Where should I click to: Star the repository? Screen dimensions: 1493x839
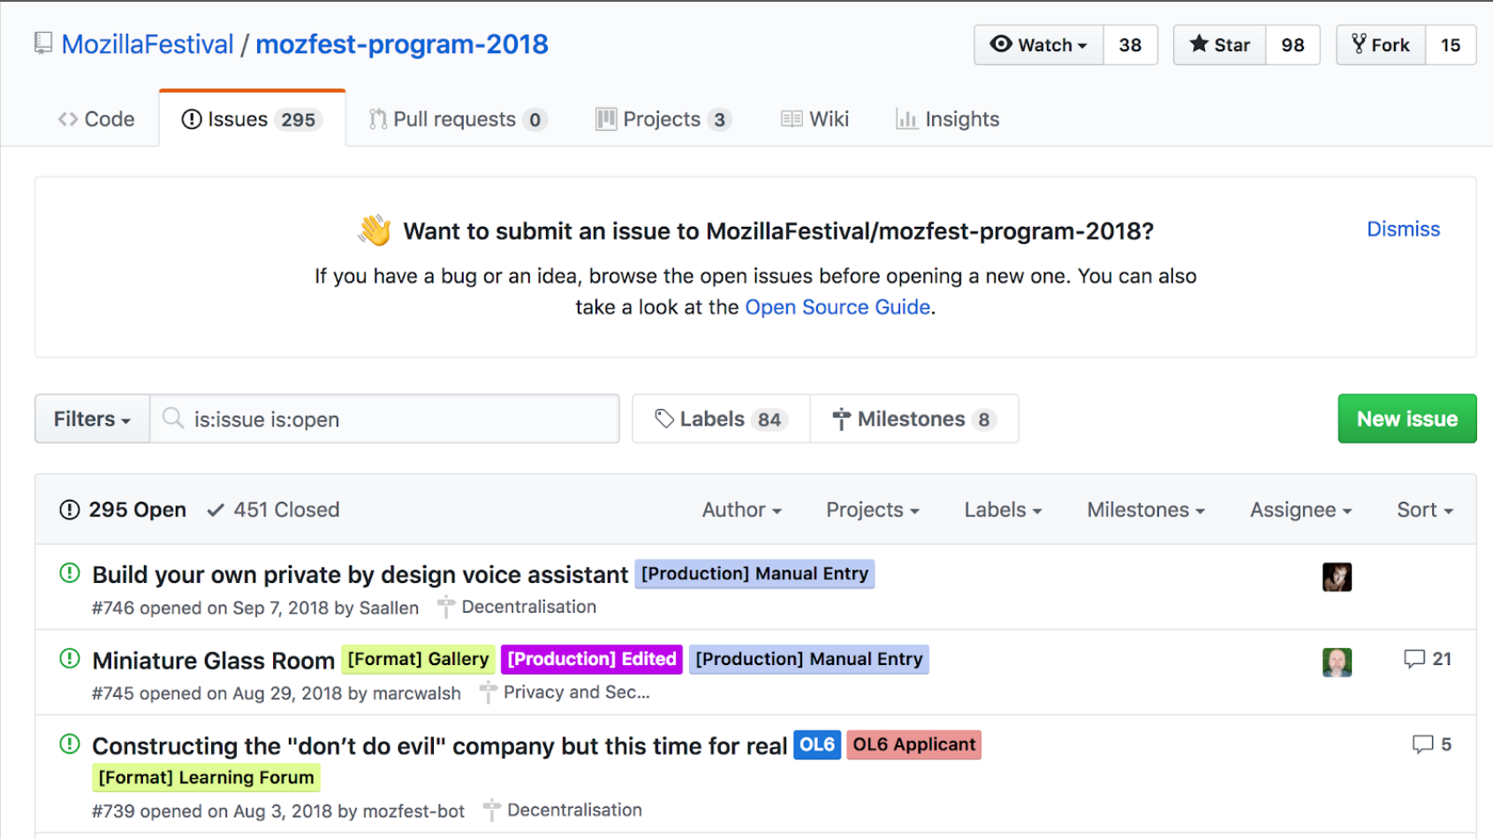click(x=1220, y=45)
